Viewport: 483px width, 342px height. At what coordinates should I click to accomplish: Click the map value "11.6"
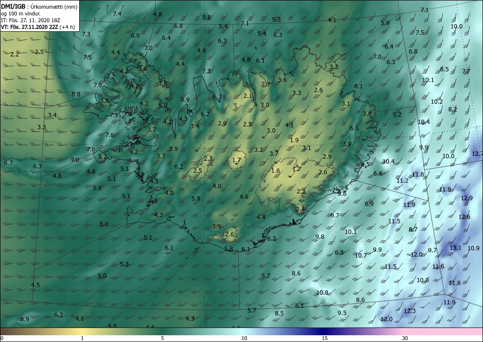coord(438,266)
